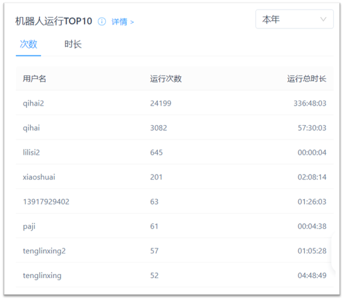Select the qihai2 user row
Image resolution: width=344 pixels, height=300 pixels.
click(x=33, y=103)
